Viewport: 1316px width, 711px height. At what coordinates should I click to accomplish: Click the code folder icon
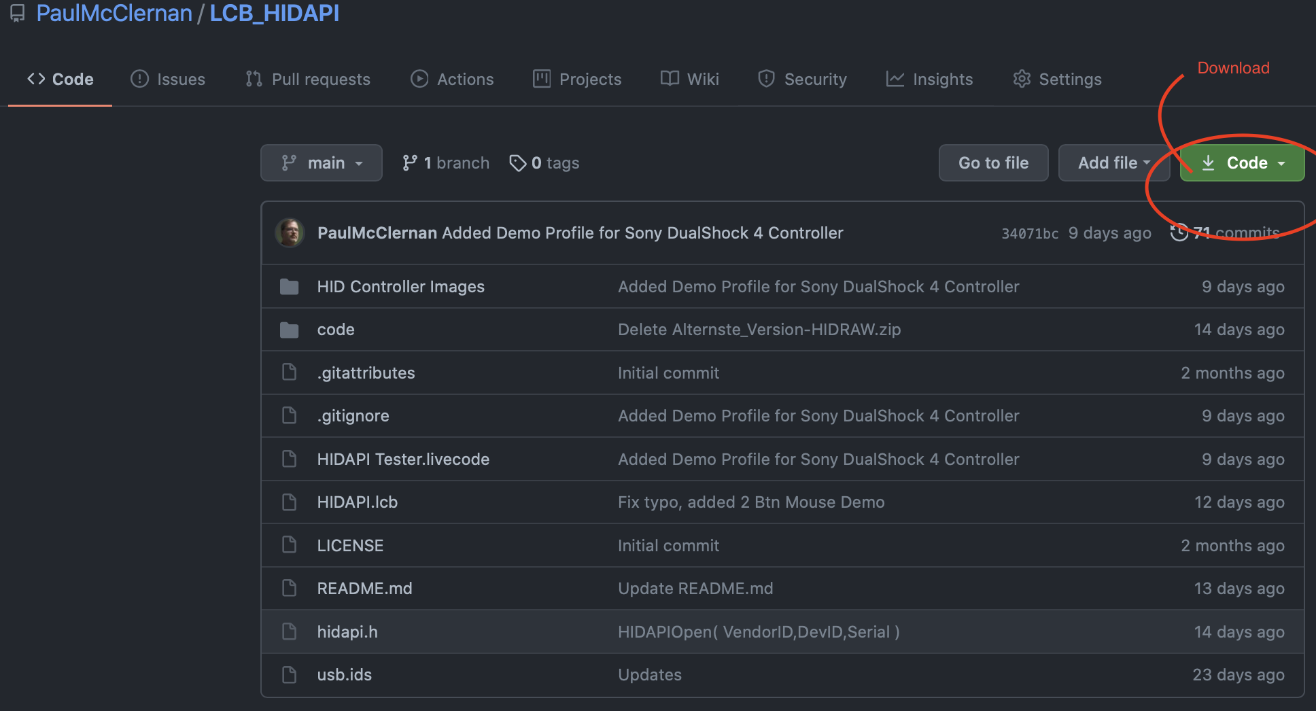[x=289, y=330]
